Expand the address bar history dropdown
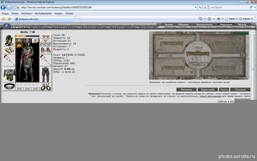 pyautogui.click(x=196, y=7)
